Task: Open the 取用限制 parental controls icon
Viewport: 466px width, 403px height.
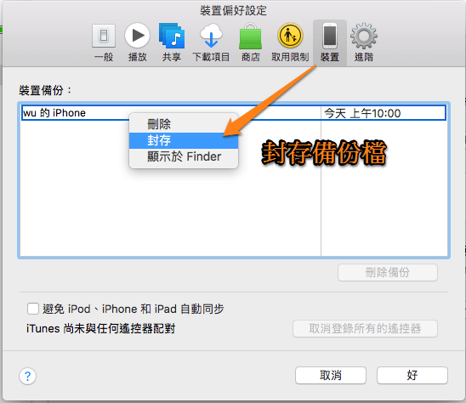Action: tap(290, 36)
